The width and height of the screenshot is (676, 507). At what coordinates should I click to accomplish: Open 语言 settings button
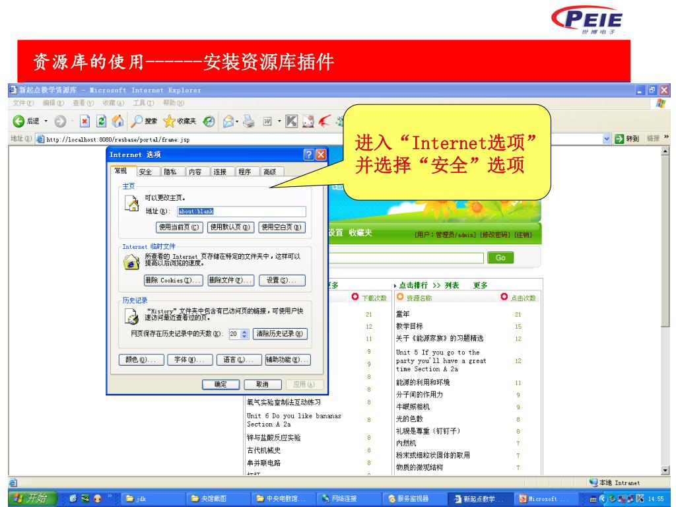click(239, 360)
